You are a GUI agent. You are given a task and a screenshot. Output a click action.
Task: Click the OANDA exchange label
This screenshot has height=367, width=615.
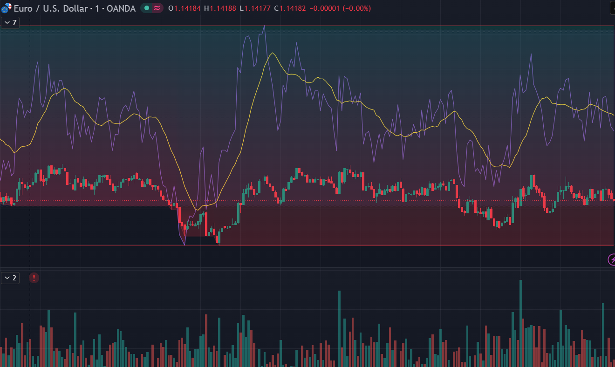tap(121, 8)
